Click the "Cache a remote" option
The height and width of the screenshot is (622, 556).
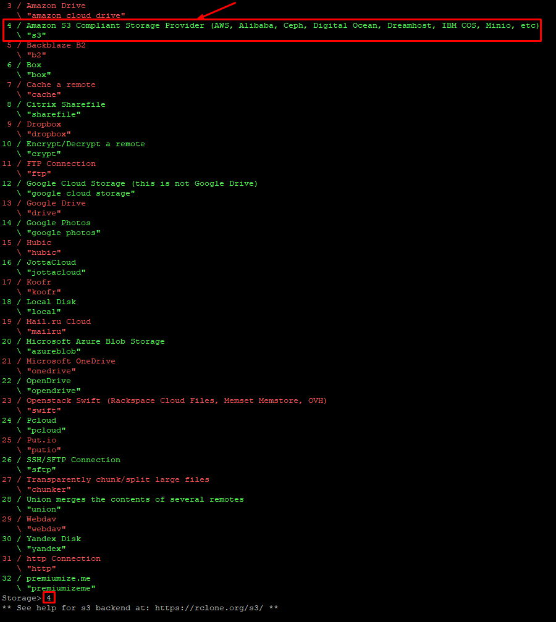click(61, 85)
